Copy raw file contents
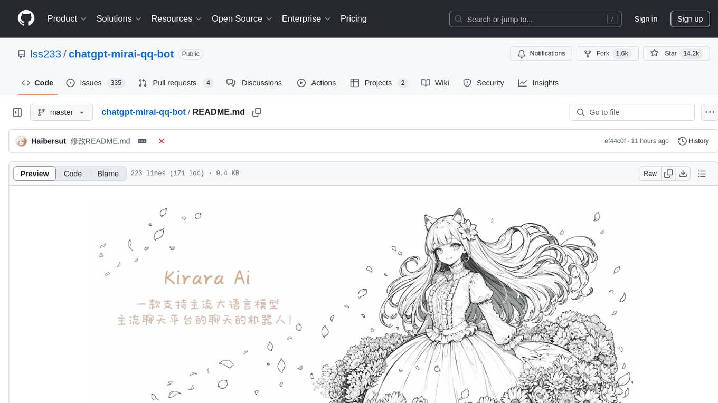Screen dimensions: 718x403 point(668,174)
